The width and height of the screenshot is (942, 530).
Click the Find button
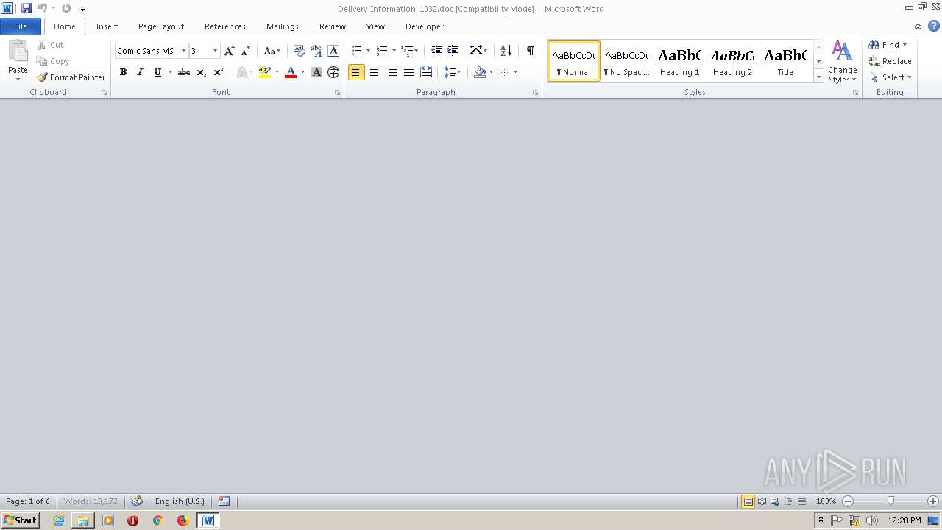tap(884, 45)
